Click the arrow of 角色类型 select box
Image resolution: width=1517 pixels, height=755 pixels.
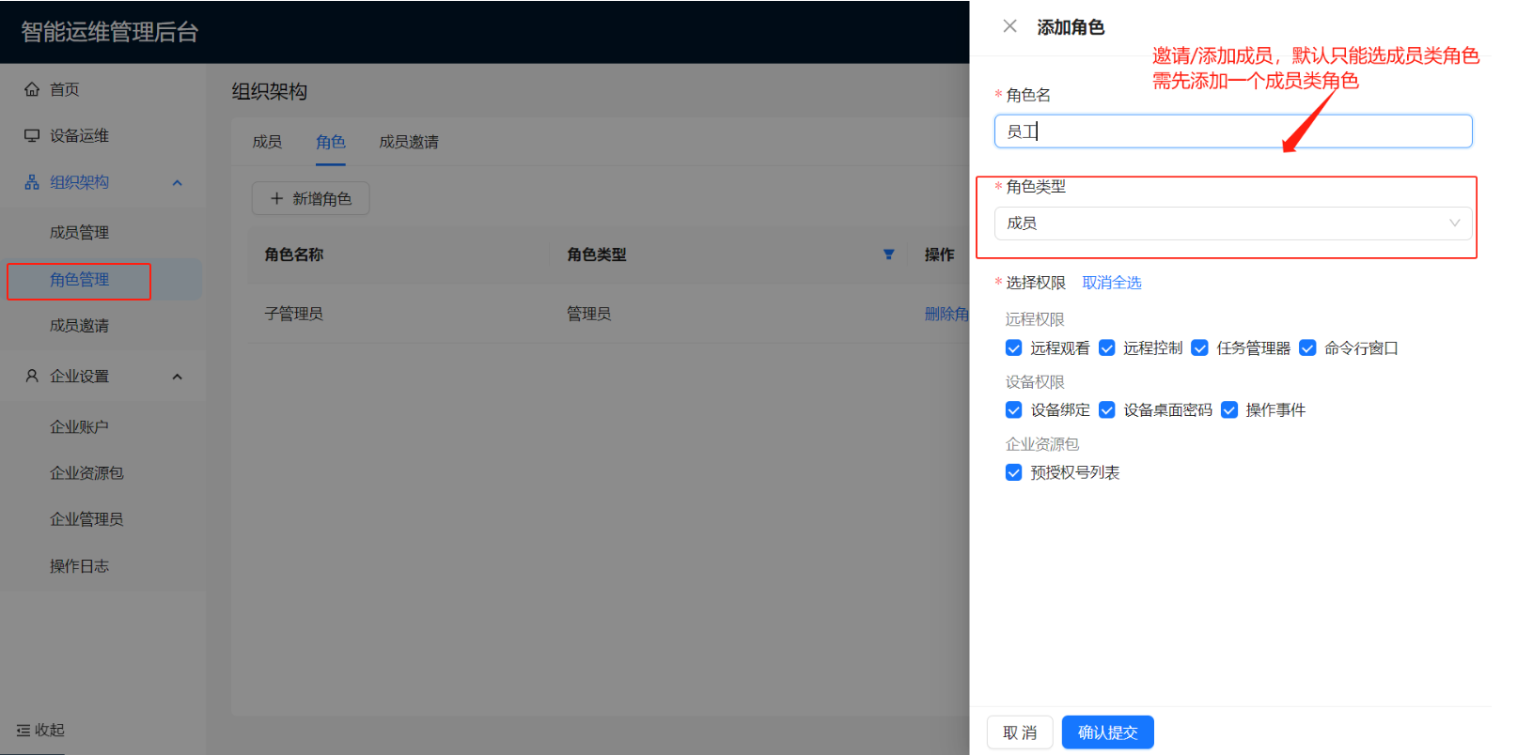1454,223
